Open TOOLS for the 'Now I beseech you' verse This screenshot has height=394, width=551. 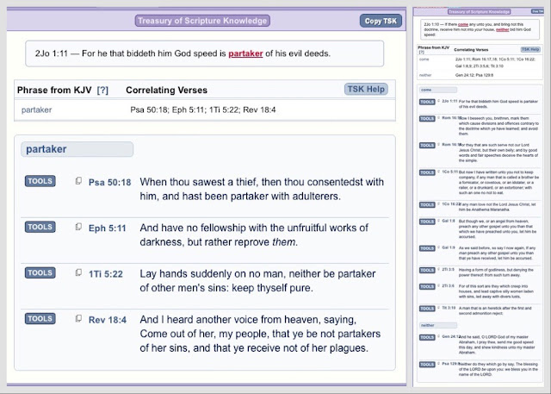tap(427, 119)
